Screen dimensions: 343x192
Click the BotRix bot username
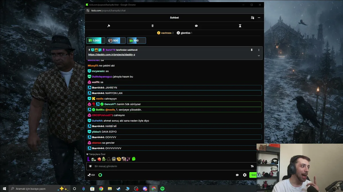tap(100, 110)
